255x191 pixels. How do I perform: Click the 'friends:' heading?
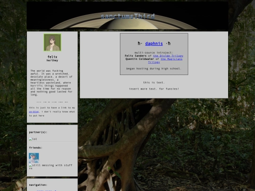tap(35, 148)
